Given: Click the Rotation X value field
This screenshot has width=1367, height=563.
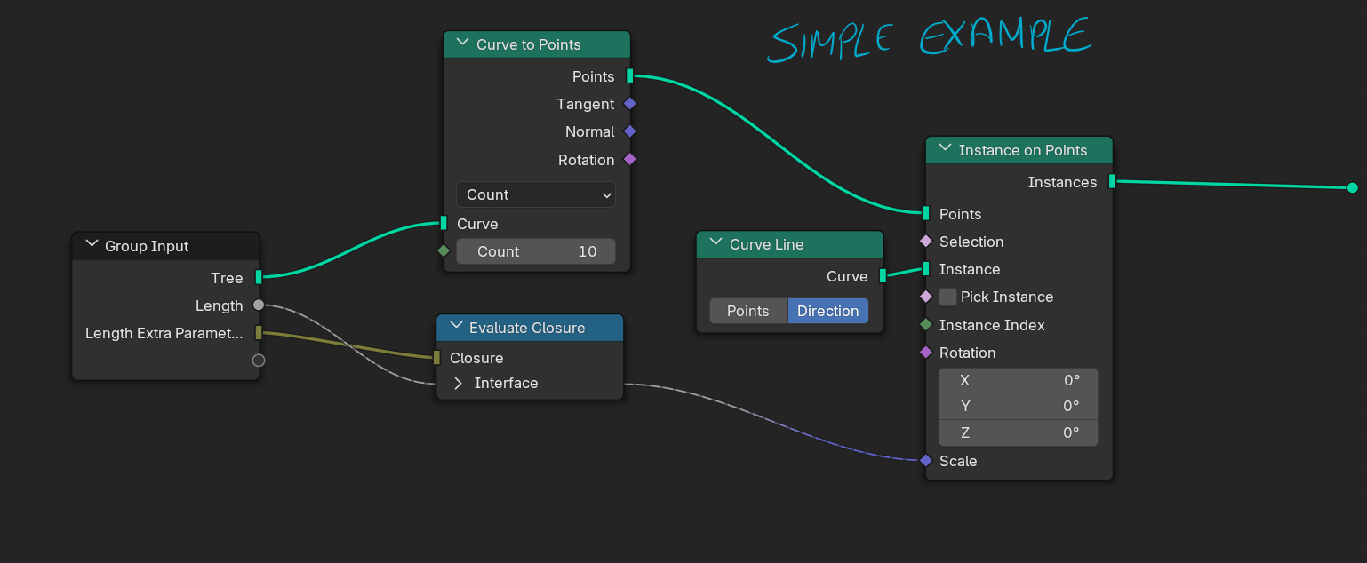Looking at the screenshot, I should point(1019,381).
